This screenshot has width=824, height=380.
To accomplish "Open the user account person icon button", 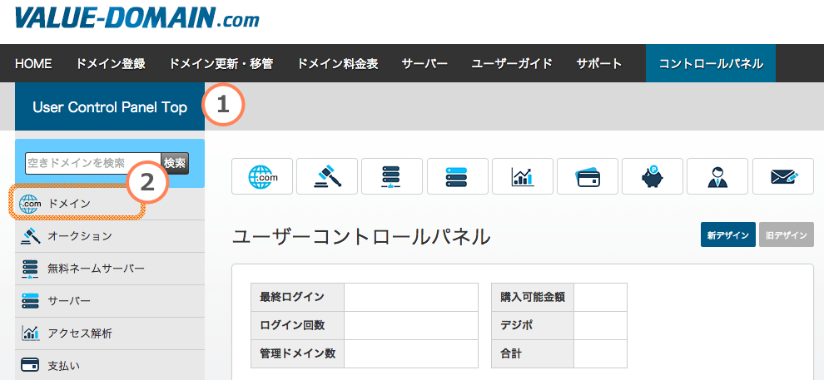I will (717, 176).
